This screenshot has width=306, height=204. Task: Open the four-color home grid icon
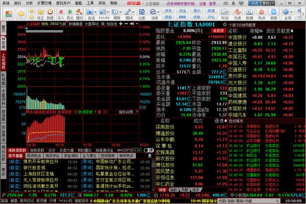pos(9,14)
